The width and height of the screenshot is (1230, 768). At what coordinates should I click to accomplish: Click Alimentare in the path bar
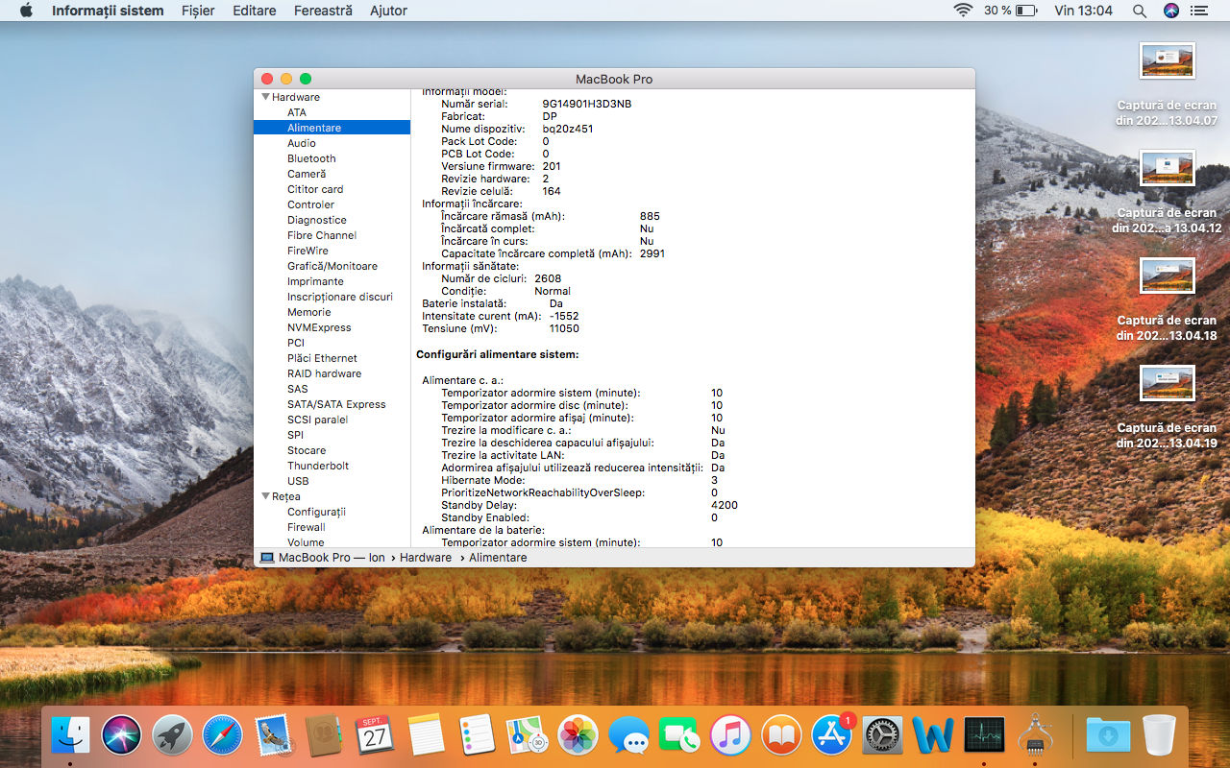click(x=498, y=557)
